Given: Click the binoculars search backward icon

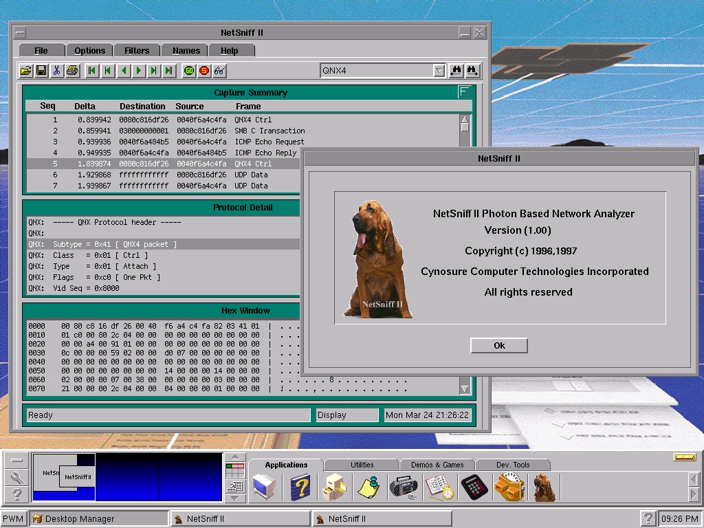Looking at the screenshot, I should [456, 71].
